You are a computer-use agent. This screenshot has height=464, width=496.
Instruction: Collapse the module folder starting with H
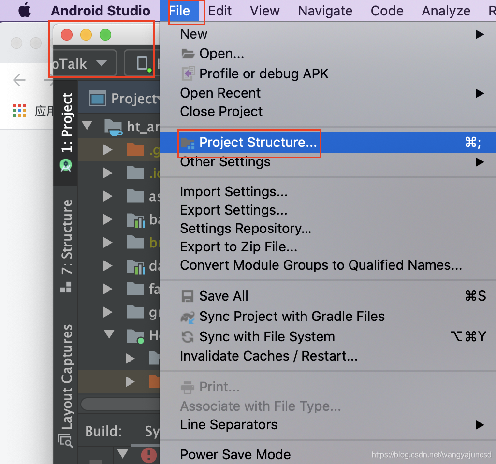(109, 334)
